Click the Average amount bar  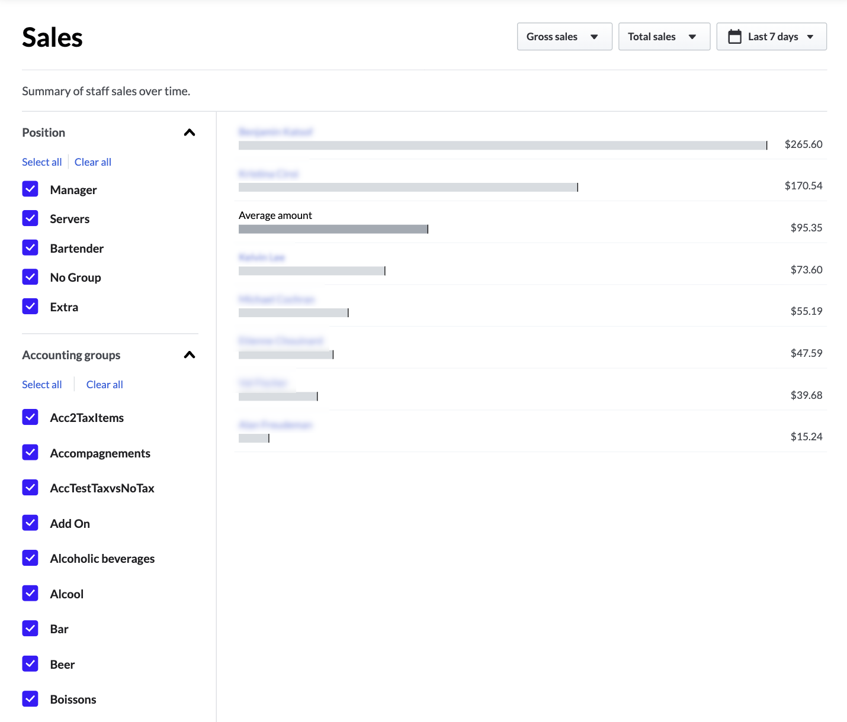333,229
